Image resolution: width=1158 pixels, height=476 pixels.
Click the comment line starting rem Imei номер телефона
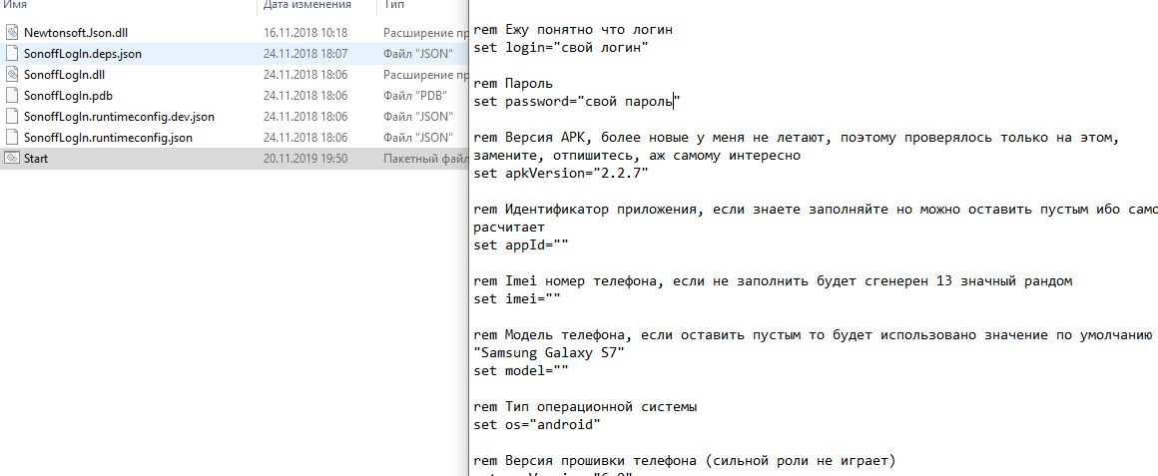pos(773,281)
